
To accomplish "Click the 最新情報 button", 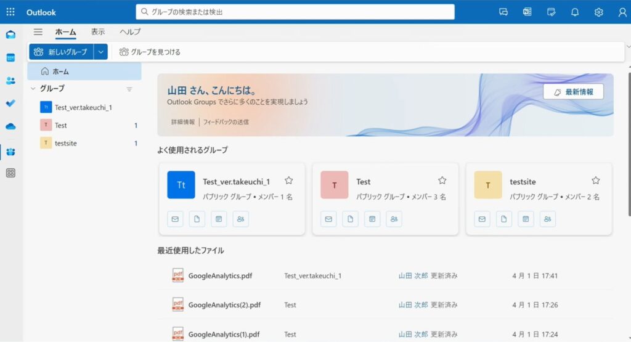I will point(573,92).
